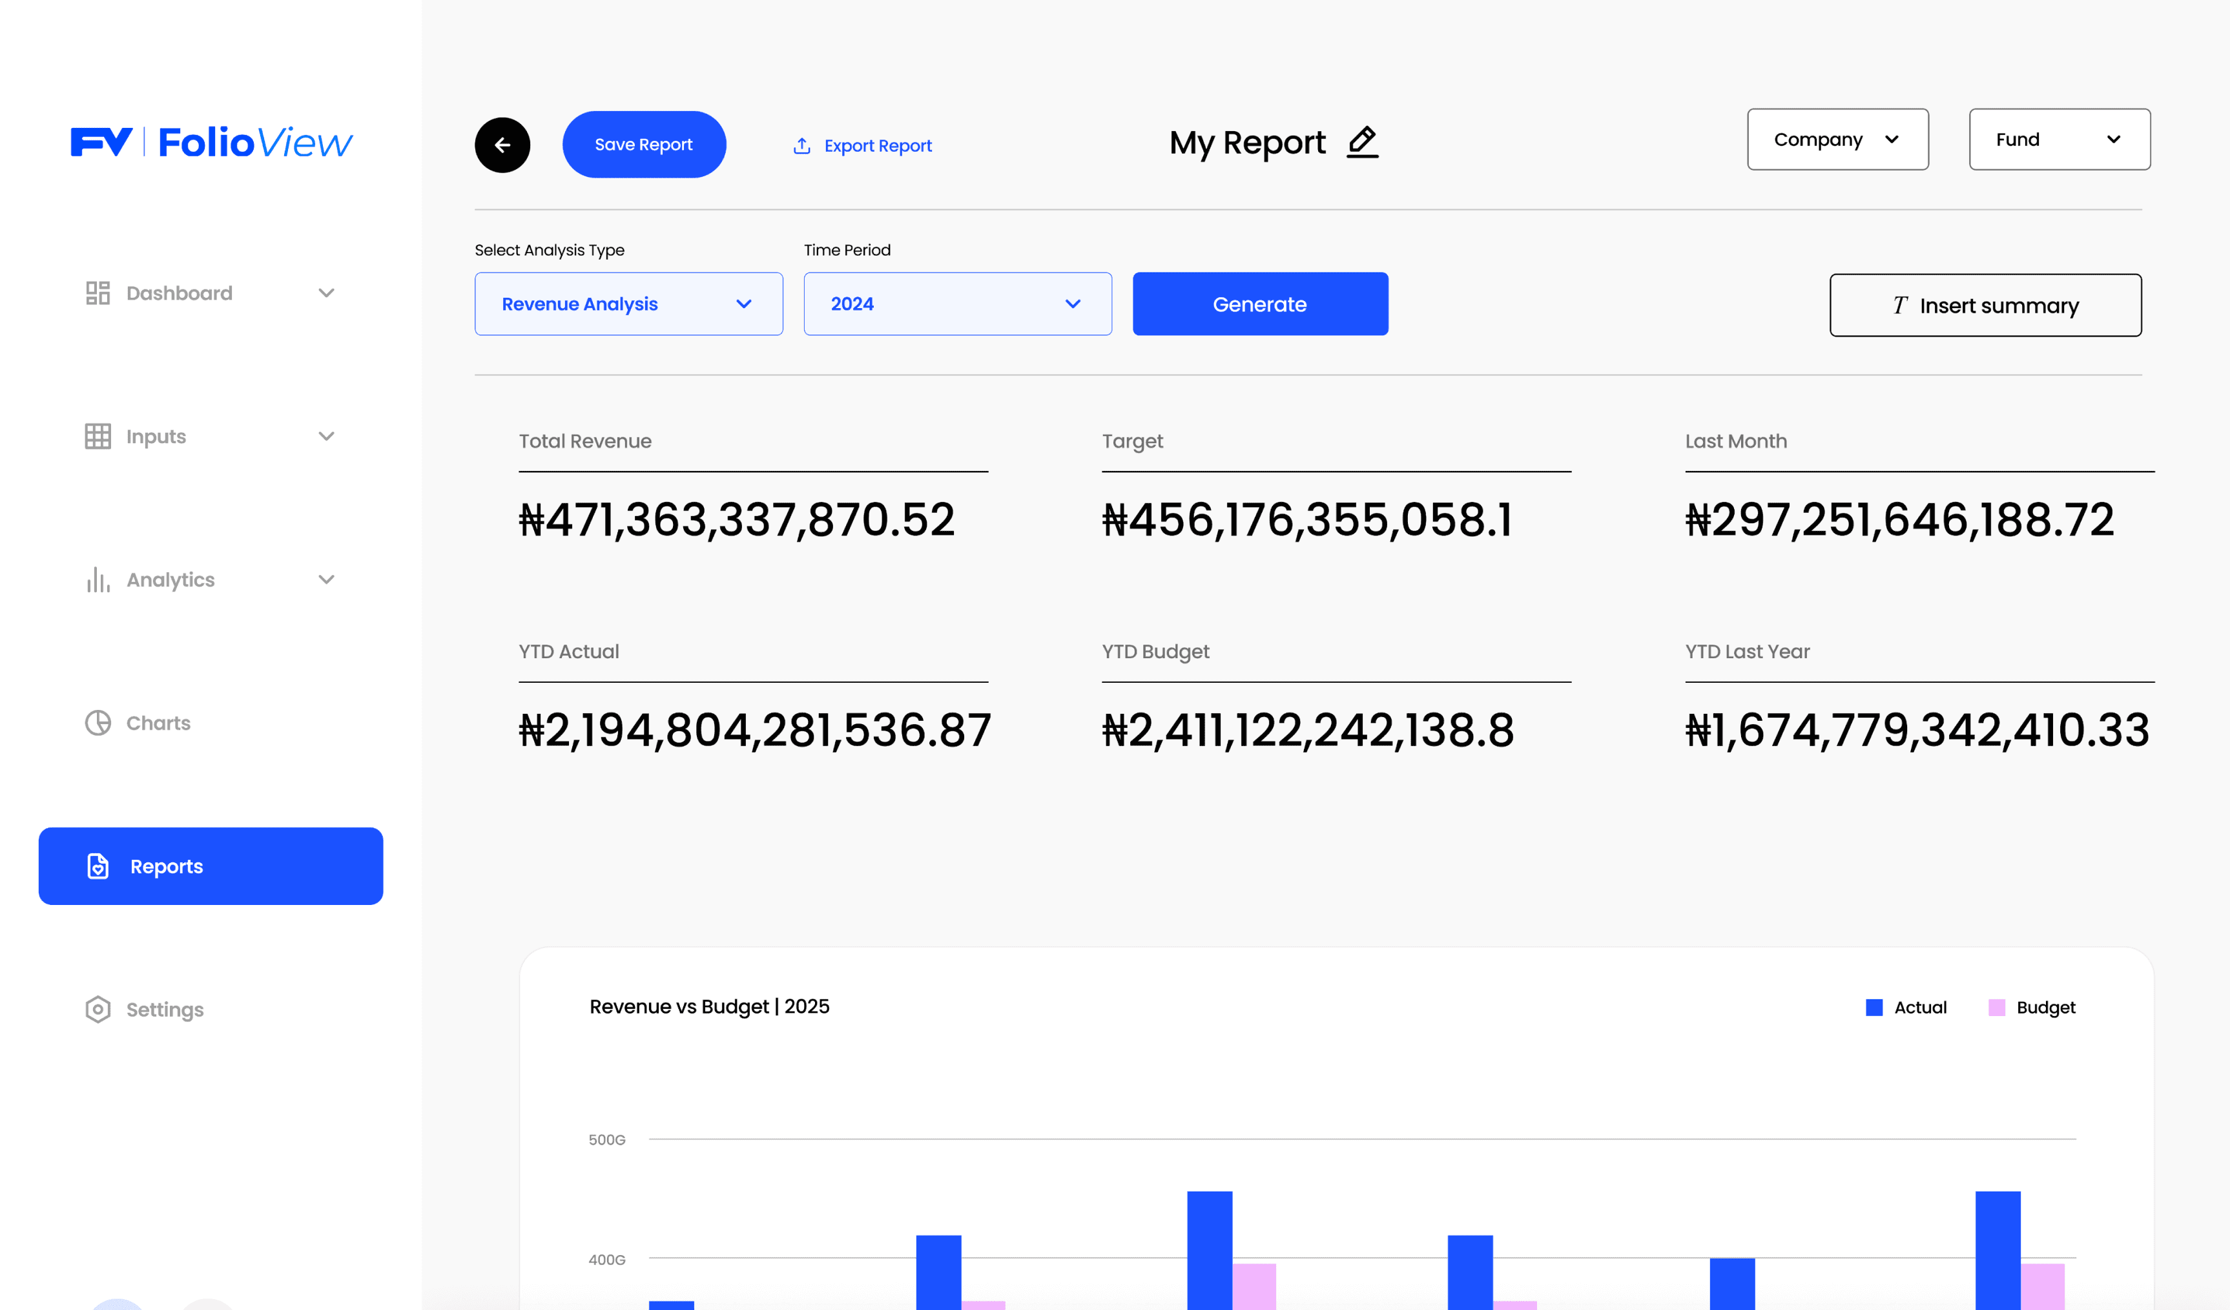Click the Inputs table icon in sidebar
The height and width of the screenshot is (1310, 2230).
[x=98, y=437]
